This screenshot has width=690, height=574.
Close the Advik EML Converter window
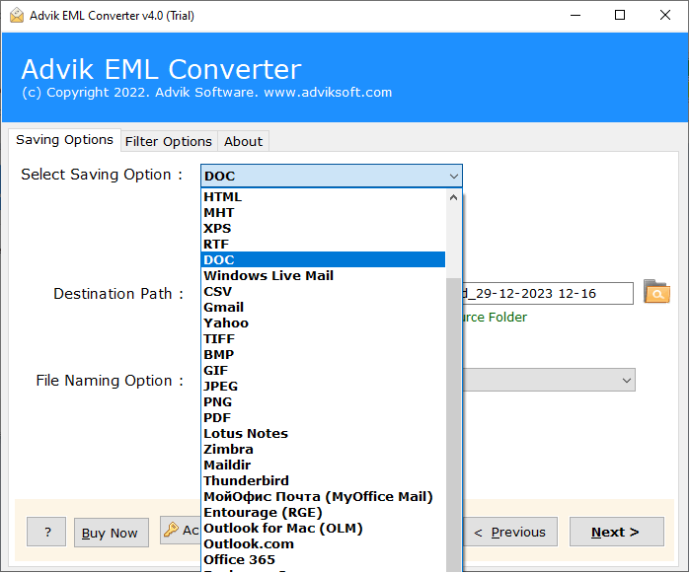[665, 16]
